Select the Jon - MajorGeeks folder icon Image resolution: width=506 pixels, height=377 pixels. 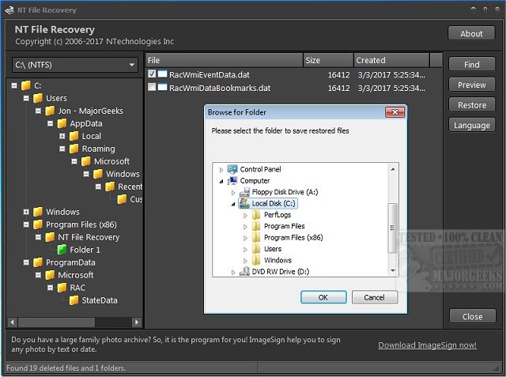click(x=50, y=111)
